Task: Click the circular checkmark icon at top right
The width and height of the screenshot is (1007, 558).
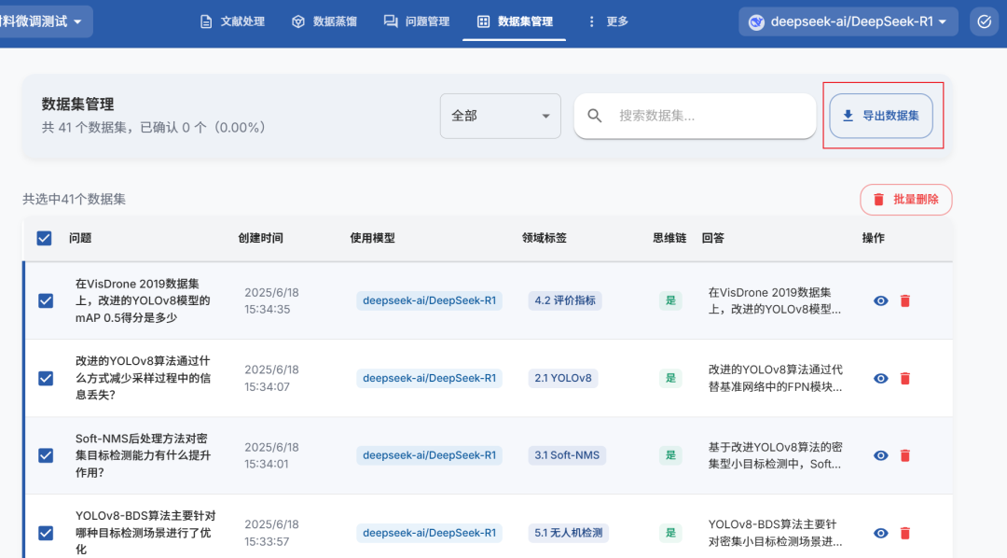Action: click(x=984, y=21)
